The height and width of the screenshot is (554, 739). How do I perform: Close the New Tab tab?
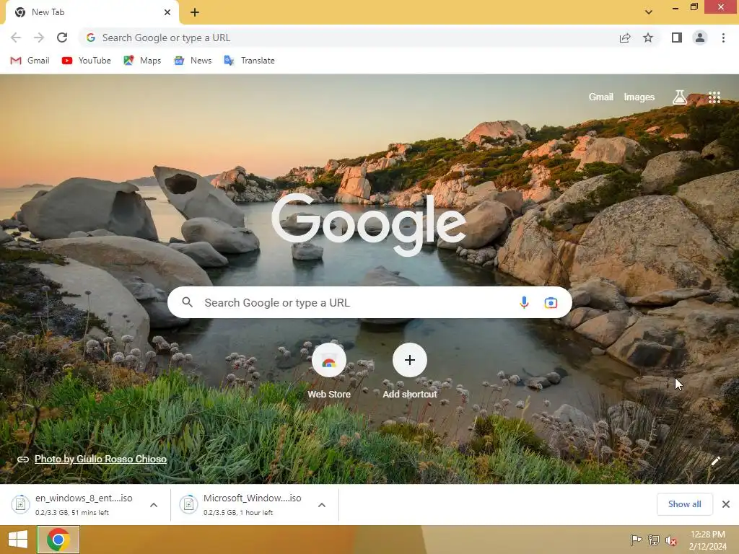pos(167,12)
